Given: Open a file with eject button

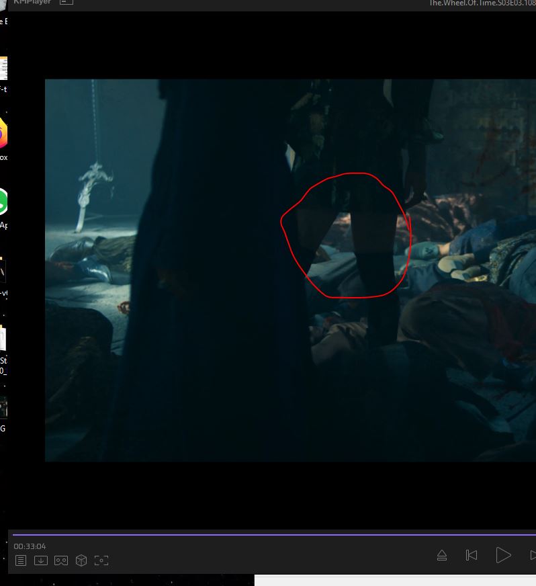Looking at the screenshot, I should (x=442, y=555).
